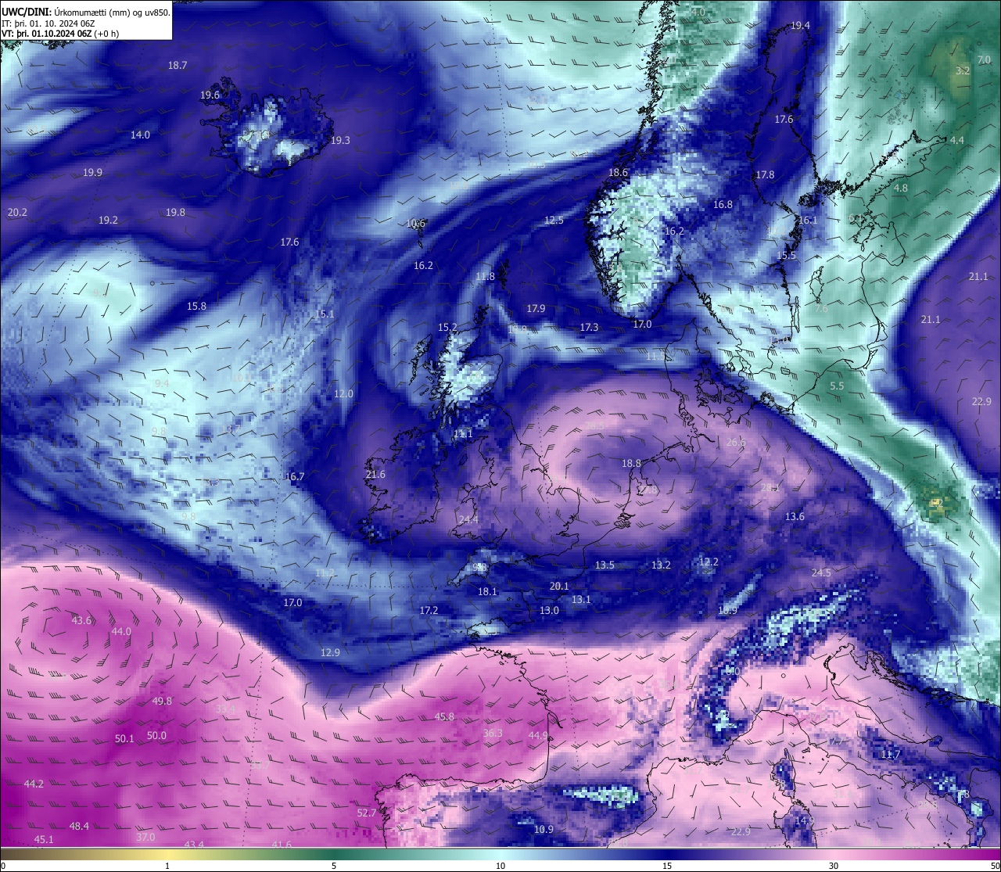Viewport: 1001px width, 872px height.
Task: Click the "17.2" value label
Action: (x=429, y=611)
